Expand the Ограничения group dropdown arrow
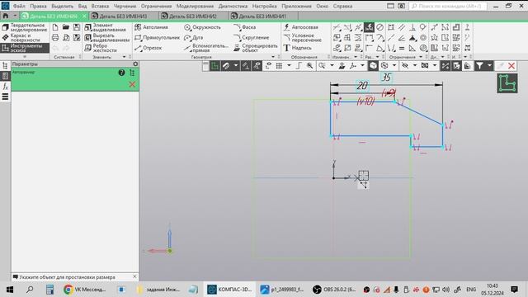The width and height of the screenshot is (528, 297). pos(421,57)
